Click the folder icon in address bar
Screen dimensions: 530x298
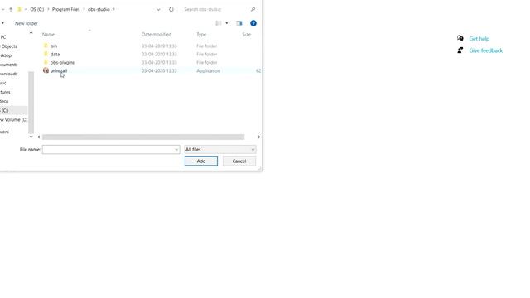[x=19, y=9]
